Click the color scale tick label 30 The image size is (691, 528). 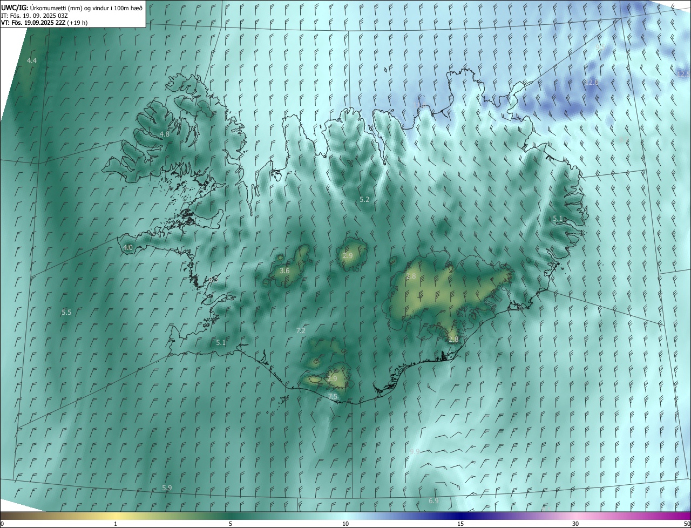point(575,524)
